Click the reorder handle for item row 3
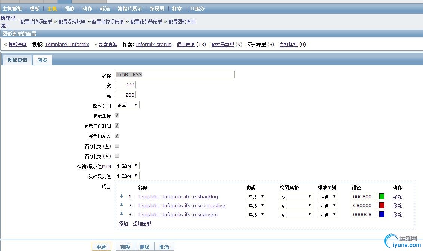This screenshot has height=251, width=423. tap(122, 214)
